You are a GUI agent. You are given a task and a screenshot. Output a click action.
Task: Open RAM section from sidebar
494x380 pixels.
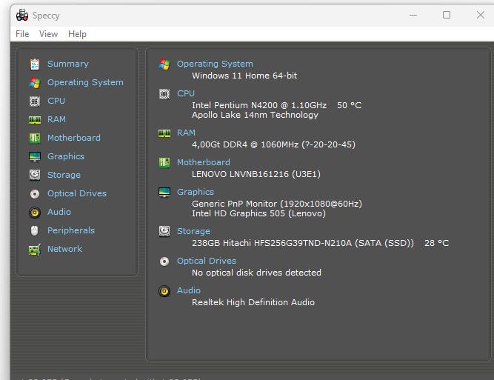(57, 119)
